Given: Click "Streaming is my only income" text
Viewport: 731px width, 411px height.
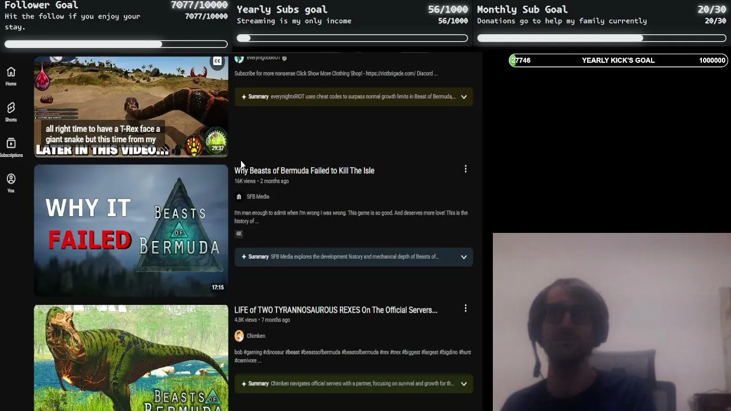Looking at the screenshot, I should (294, 21).
